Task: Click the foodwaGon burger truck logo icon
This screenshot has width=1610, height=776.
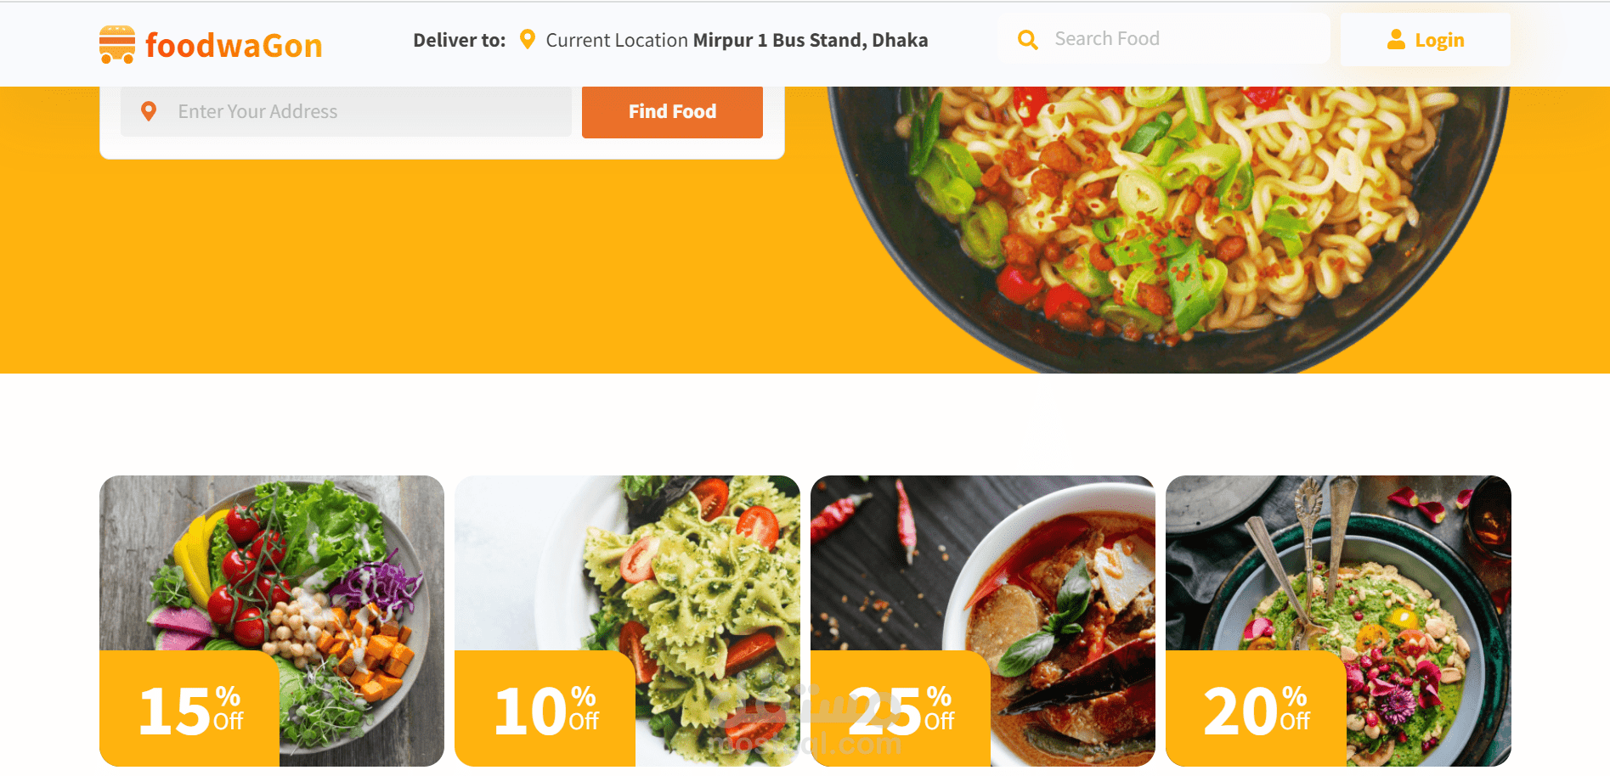Action: [x=117, y=44]
